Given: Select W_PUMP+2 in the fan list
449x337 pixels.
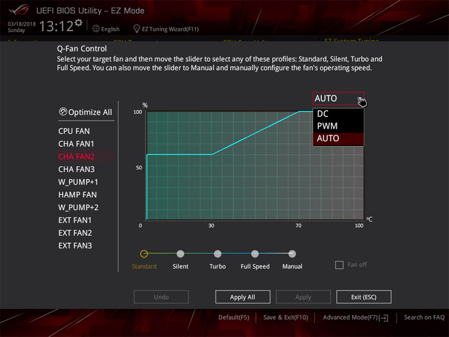Looking at the screenshot, I should pyautogui.click(x=79, y=207).
